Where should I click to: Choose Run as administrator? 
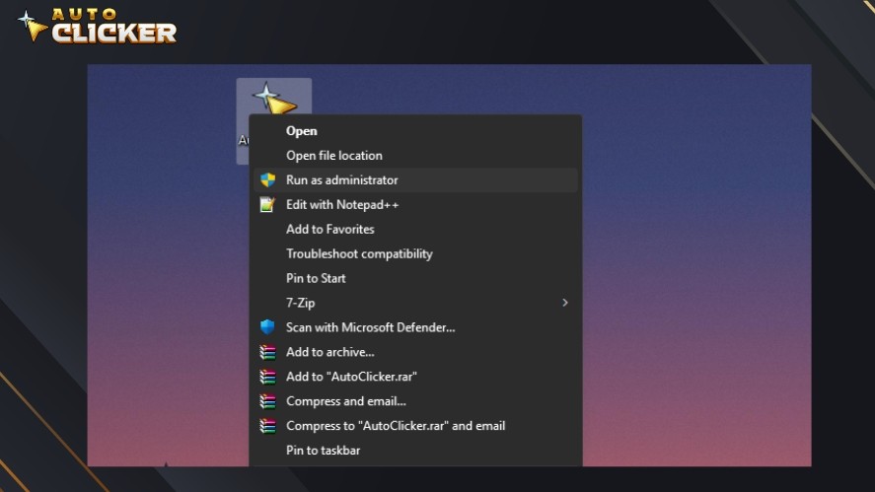coord(415,180)
